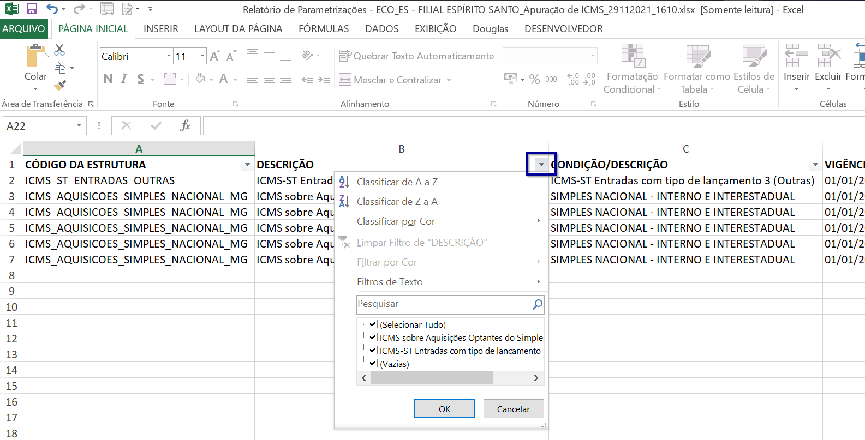Open CONDIÇÃO/DESCRIÇÃO column filter dropdown
This screenshot has width=865, height=440.
(x=815, y=165)
